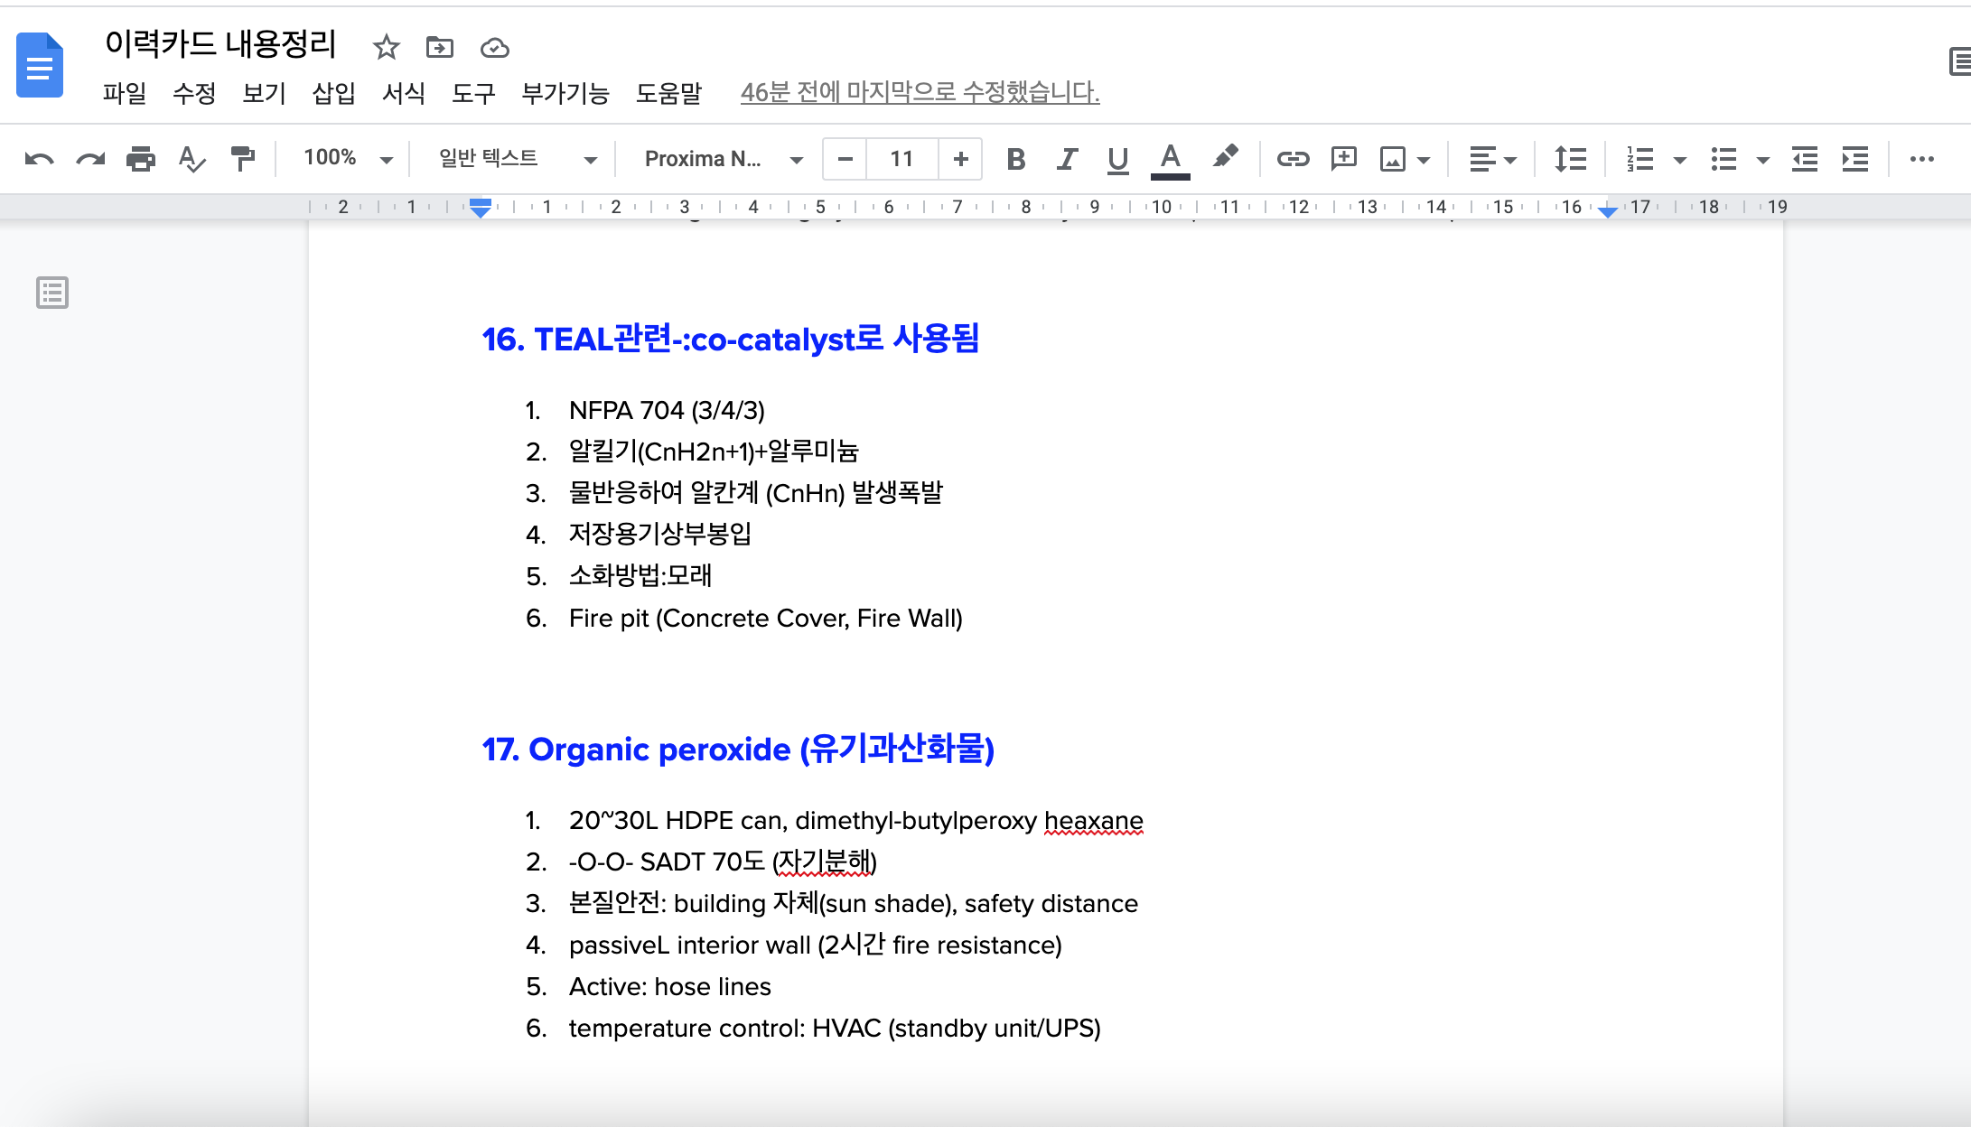Run spell check icon
Image resolution: width=1971 pixels, height=1127 pixels.
click(191, 159)
